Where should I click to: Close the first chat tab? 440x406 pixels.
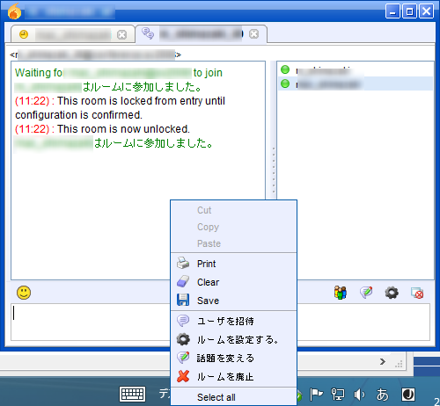point(121,35)
